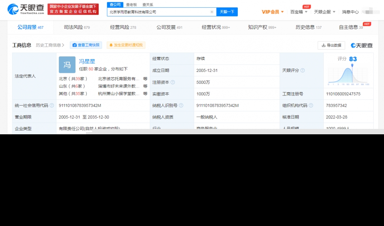Switch to the 公司发展 tab
The height and width of the screenshot is (226, 384).
(x=169, y=27)
